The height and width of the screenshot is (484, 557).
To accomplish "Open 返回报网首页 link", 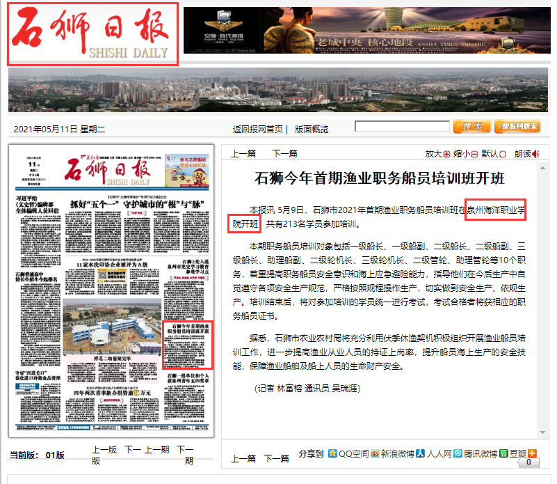I will [x=257, y=129].
